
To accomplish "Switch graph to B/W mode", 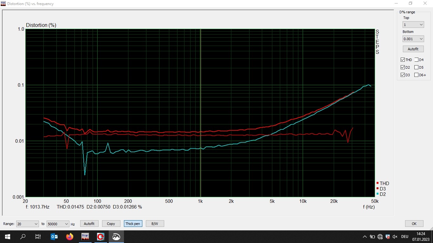I will coord(155,224).
